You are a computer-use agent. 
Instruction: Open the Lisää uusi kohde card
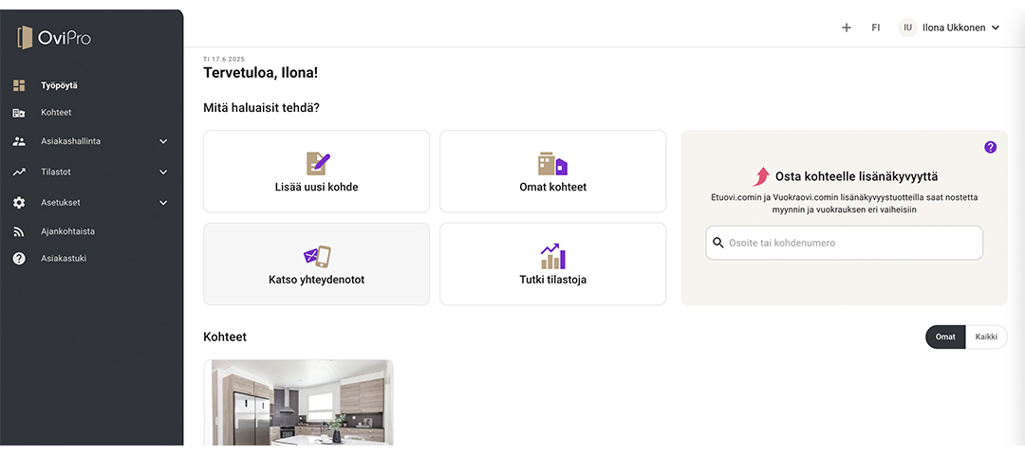316,172
